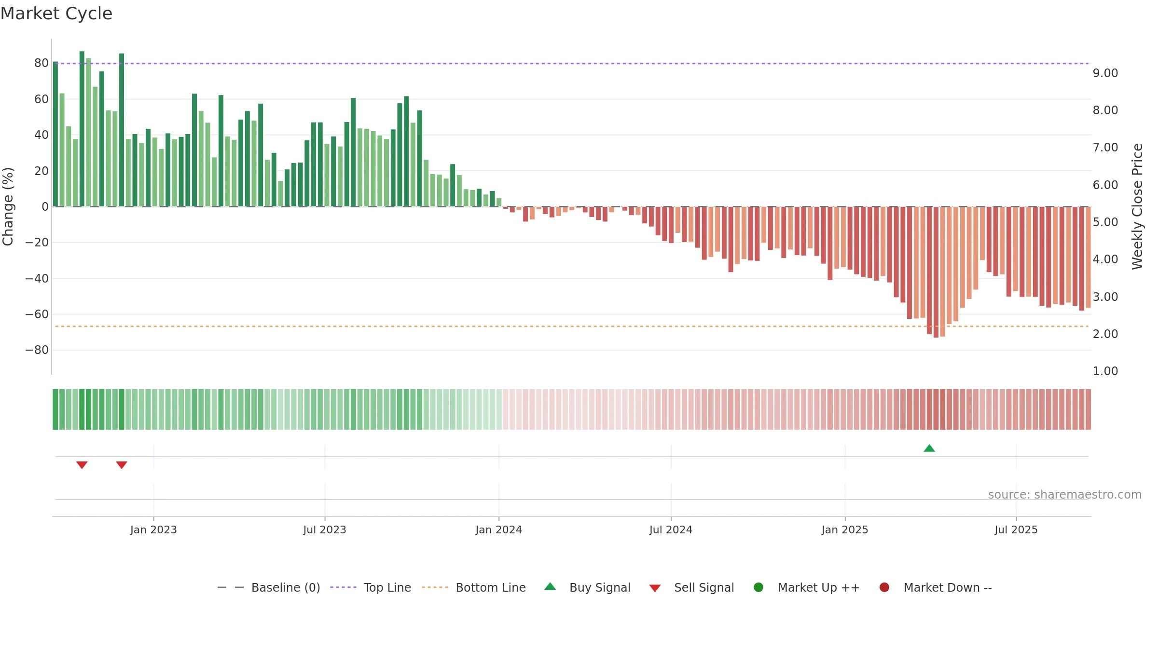Viewport: 1158px width, 651px height.
Task: Click the 0 tick on the left axis
Action: click(x=45, y=207)
